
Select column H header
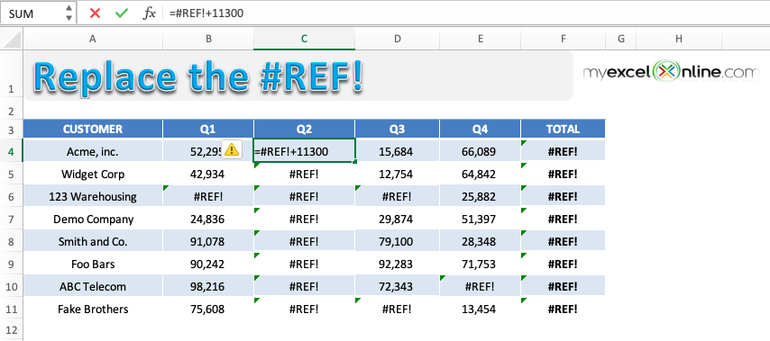678,39
